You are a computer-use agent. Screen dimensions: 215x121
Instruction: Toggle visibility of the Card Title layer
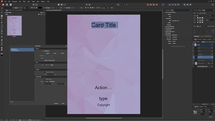[212, 57]
